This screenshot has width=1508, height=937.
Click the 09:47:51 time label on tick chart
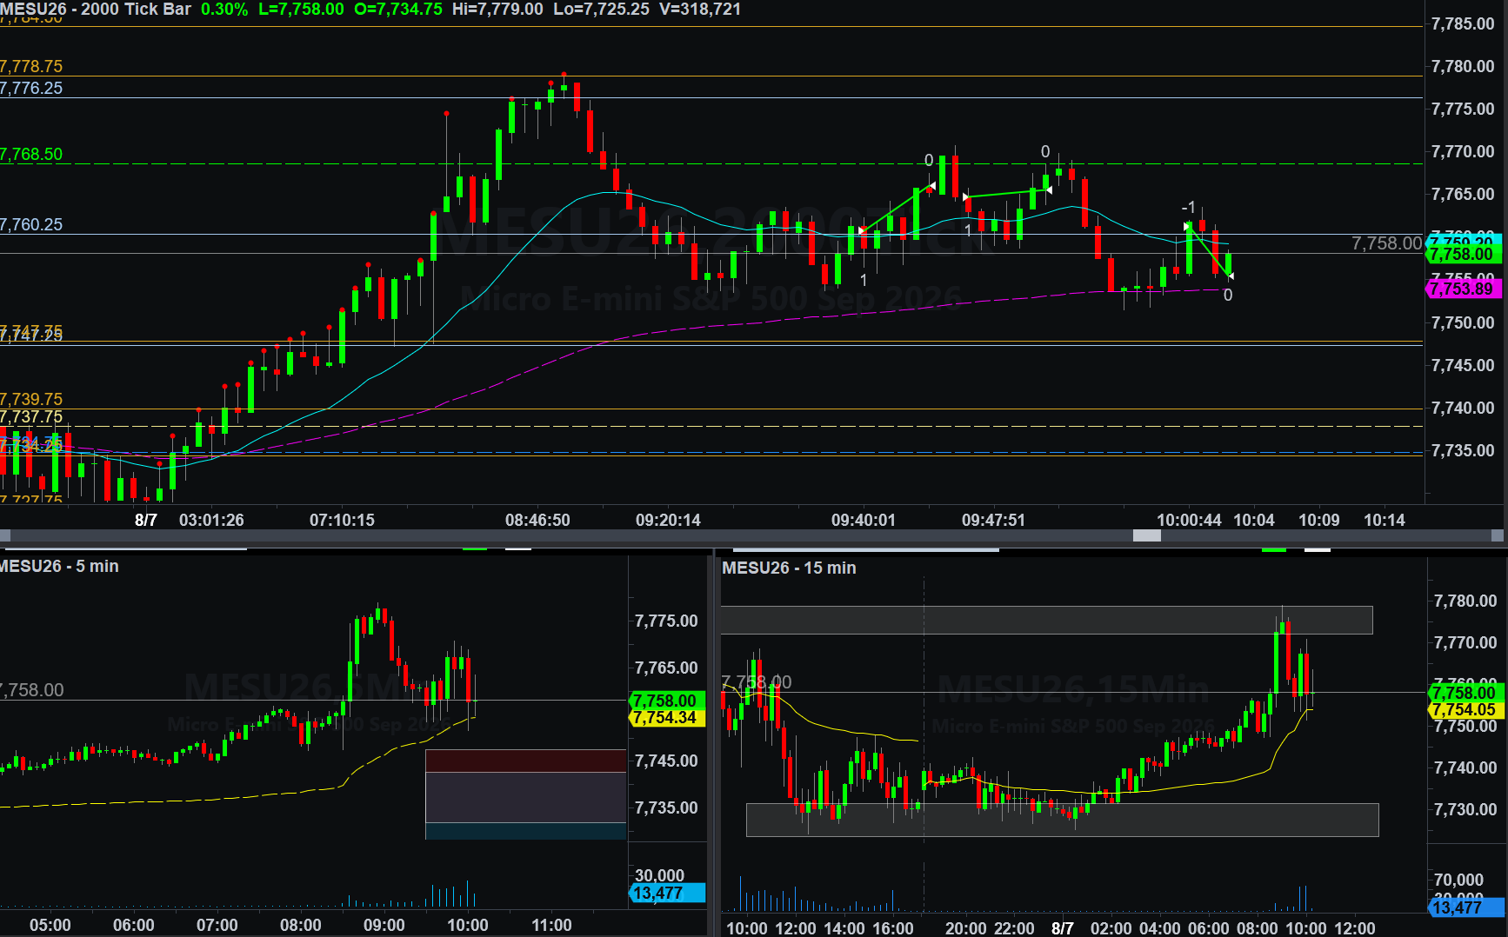[x=993, y=520]
